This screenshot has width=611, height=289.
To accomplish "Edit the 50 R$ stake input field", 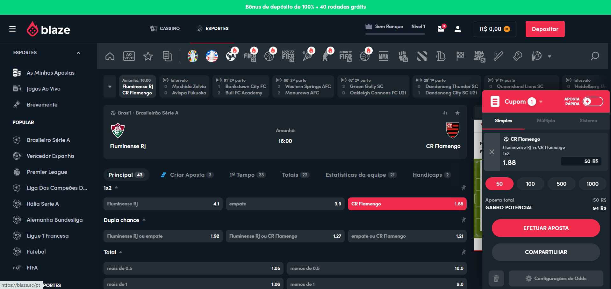I will tap(581, 161).
